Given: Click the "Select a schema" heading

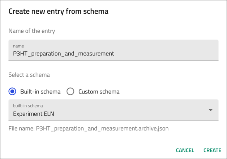Looking at the screenshot, I should click(29, 75).
